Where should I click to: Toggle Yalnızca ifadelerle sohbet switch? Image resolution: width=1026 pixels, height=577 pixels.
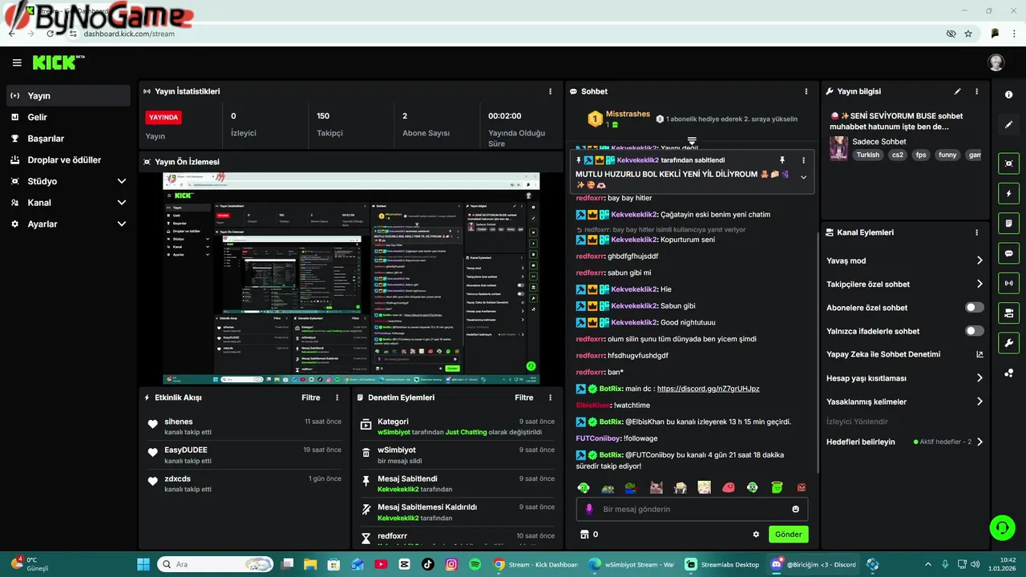click(x=974, y=331)
